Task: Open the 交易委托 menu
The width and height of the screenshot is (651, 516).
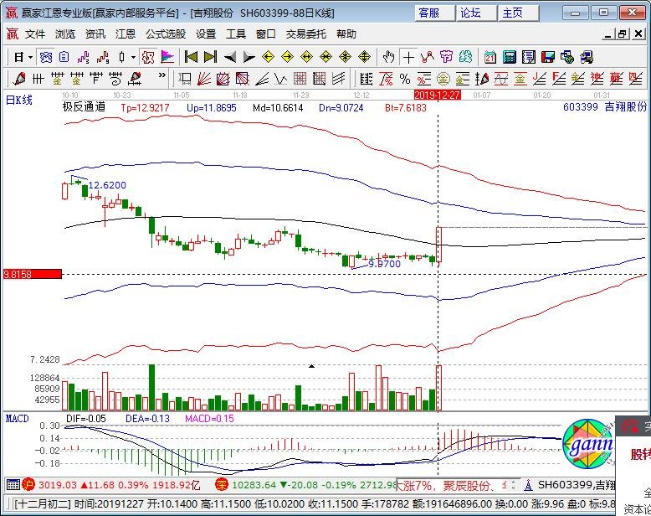Action: 306,34
